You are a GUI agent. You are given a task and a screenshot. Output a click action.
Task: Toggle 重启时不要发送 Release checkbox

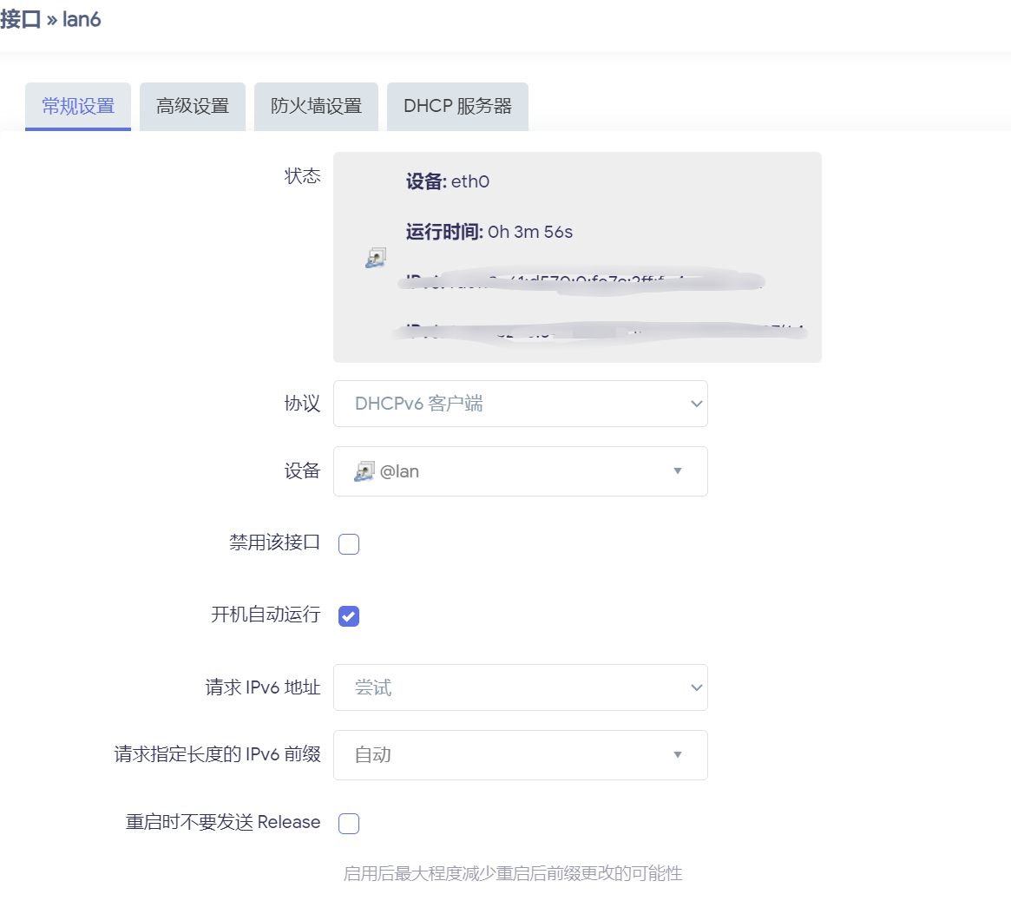[x=349, y=824]
